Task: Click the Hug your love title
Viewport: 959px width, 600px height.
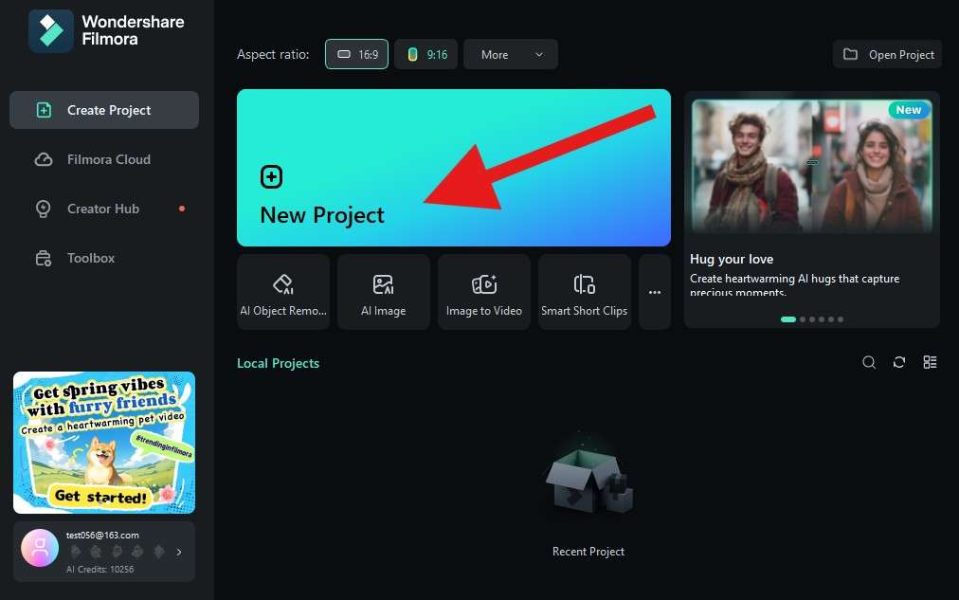Action: point(732,259)
